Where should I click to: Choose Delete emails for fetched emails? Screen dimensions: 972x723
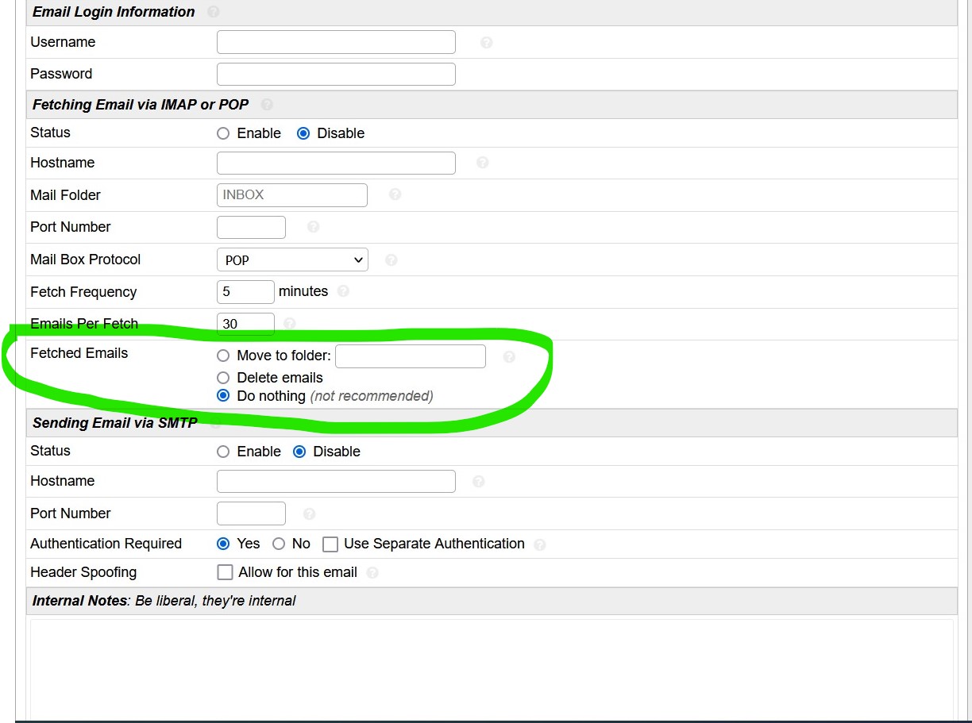tap(223, 378)
